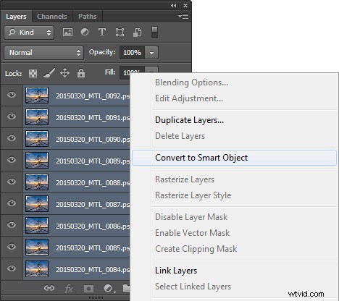Switch to the Paths tab
The height and width of the screenshot is (301, 339).
[x=88, y=17]
